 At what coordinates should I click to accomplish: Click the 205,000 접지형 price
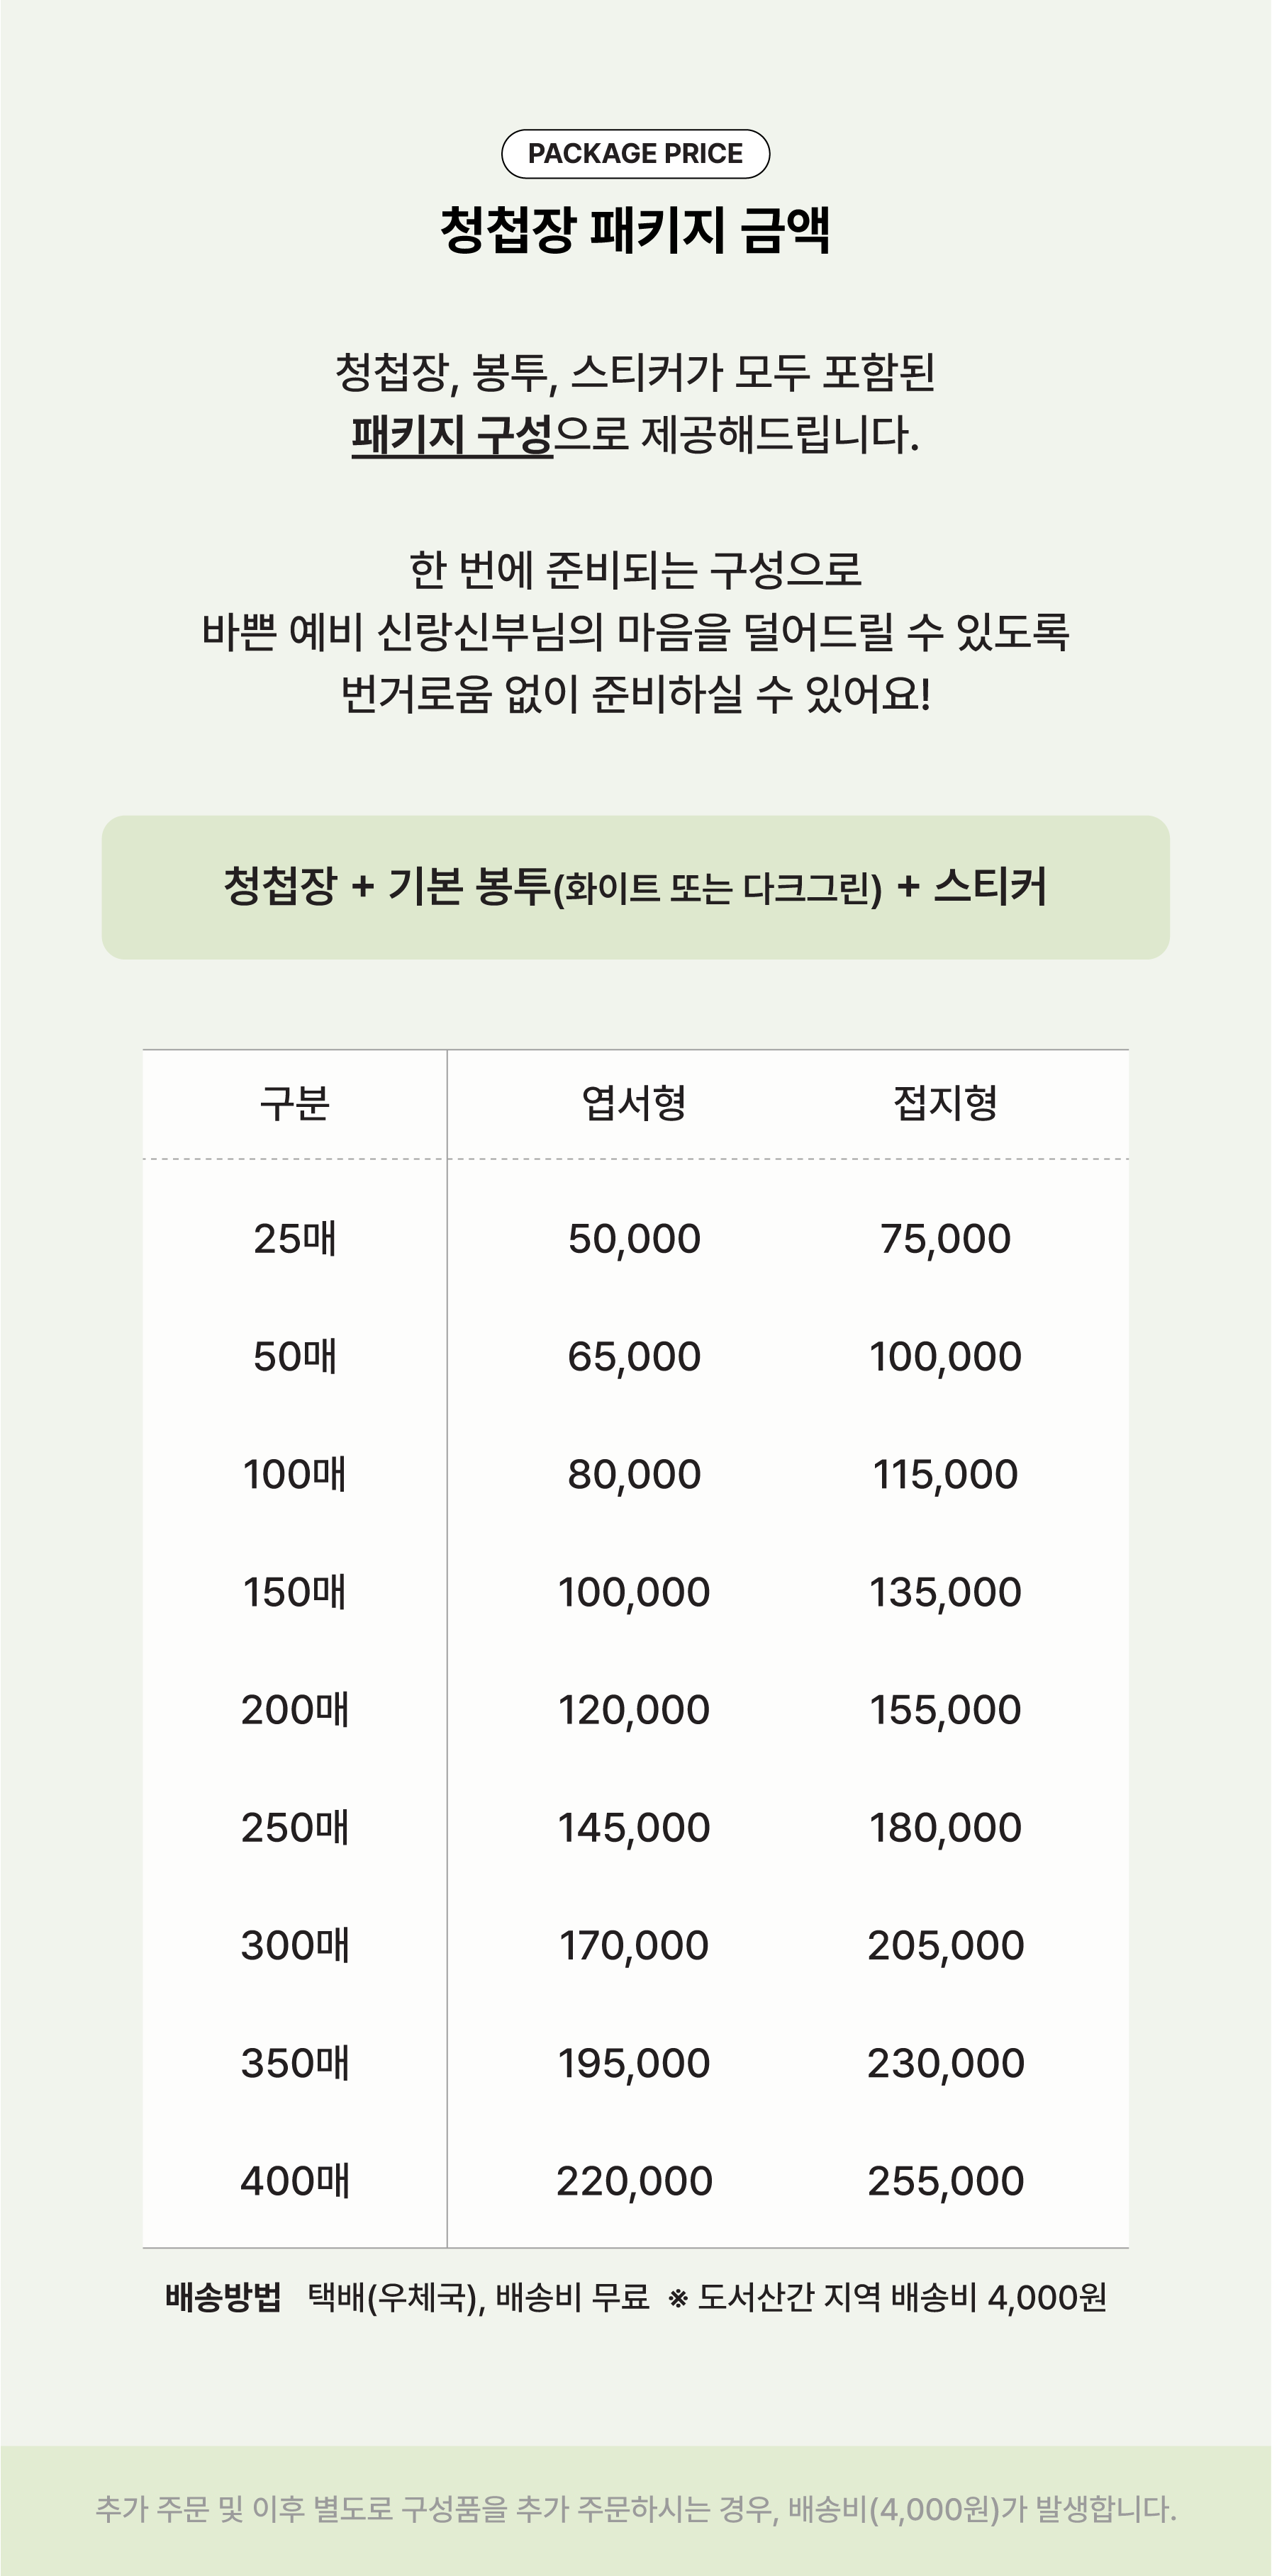(x=944, y=1946)
